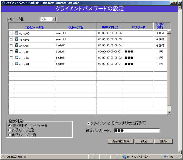
Task: Click the zoom magnifier icon in status bar
Action: 165,157
